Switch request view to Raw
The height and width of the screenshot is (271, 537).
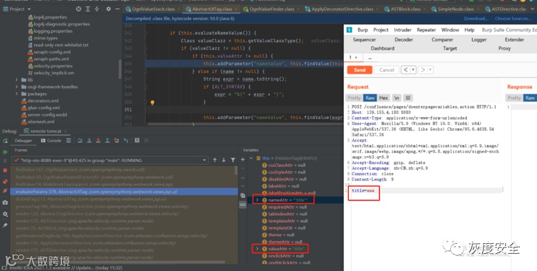point(370,98)
